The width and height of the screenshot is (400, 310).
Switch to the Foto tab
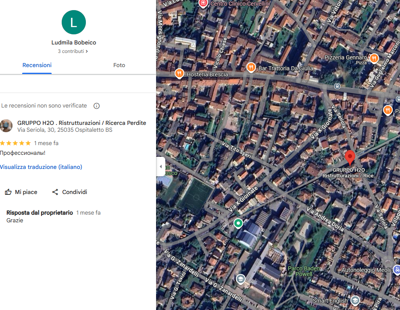[x=119, y=65]
